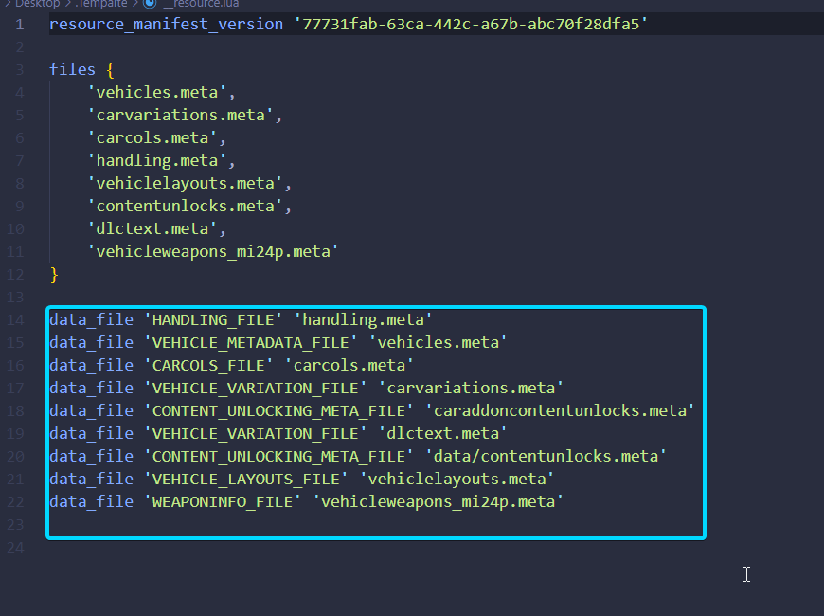Click 'VEHICLE_METADATA_FILE' string on line 15
Viewport: 824px width, 616px height.
tap(251, 342)
